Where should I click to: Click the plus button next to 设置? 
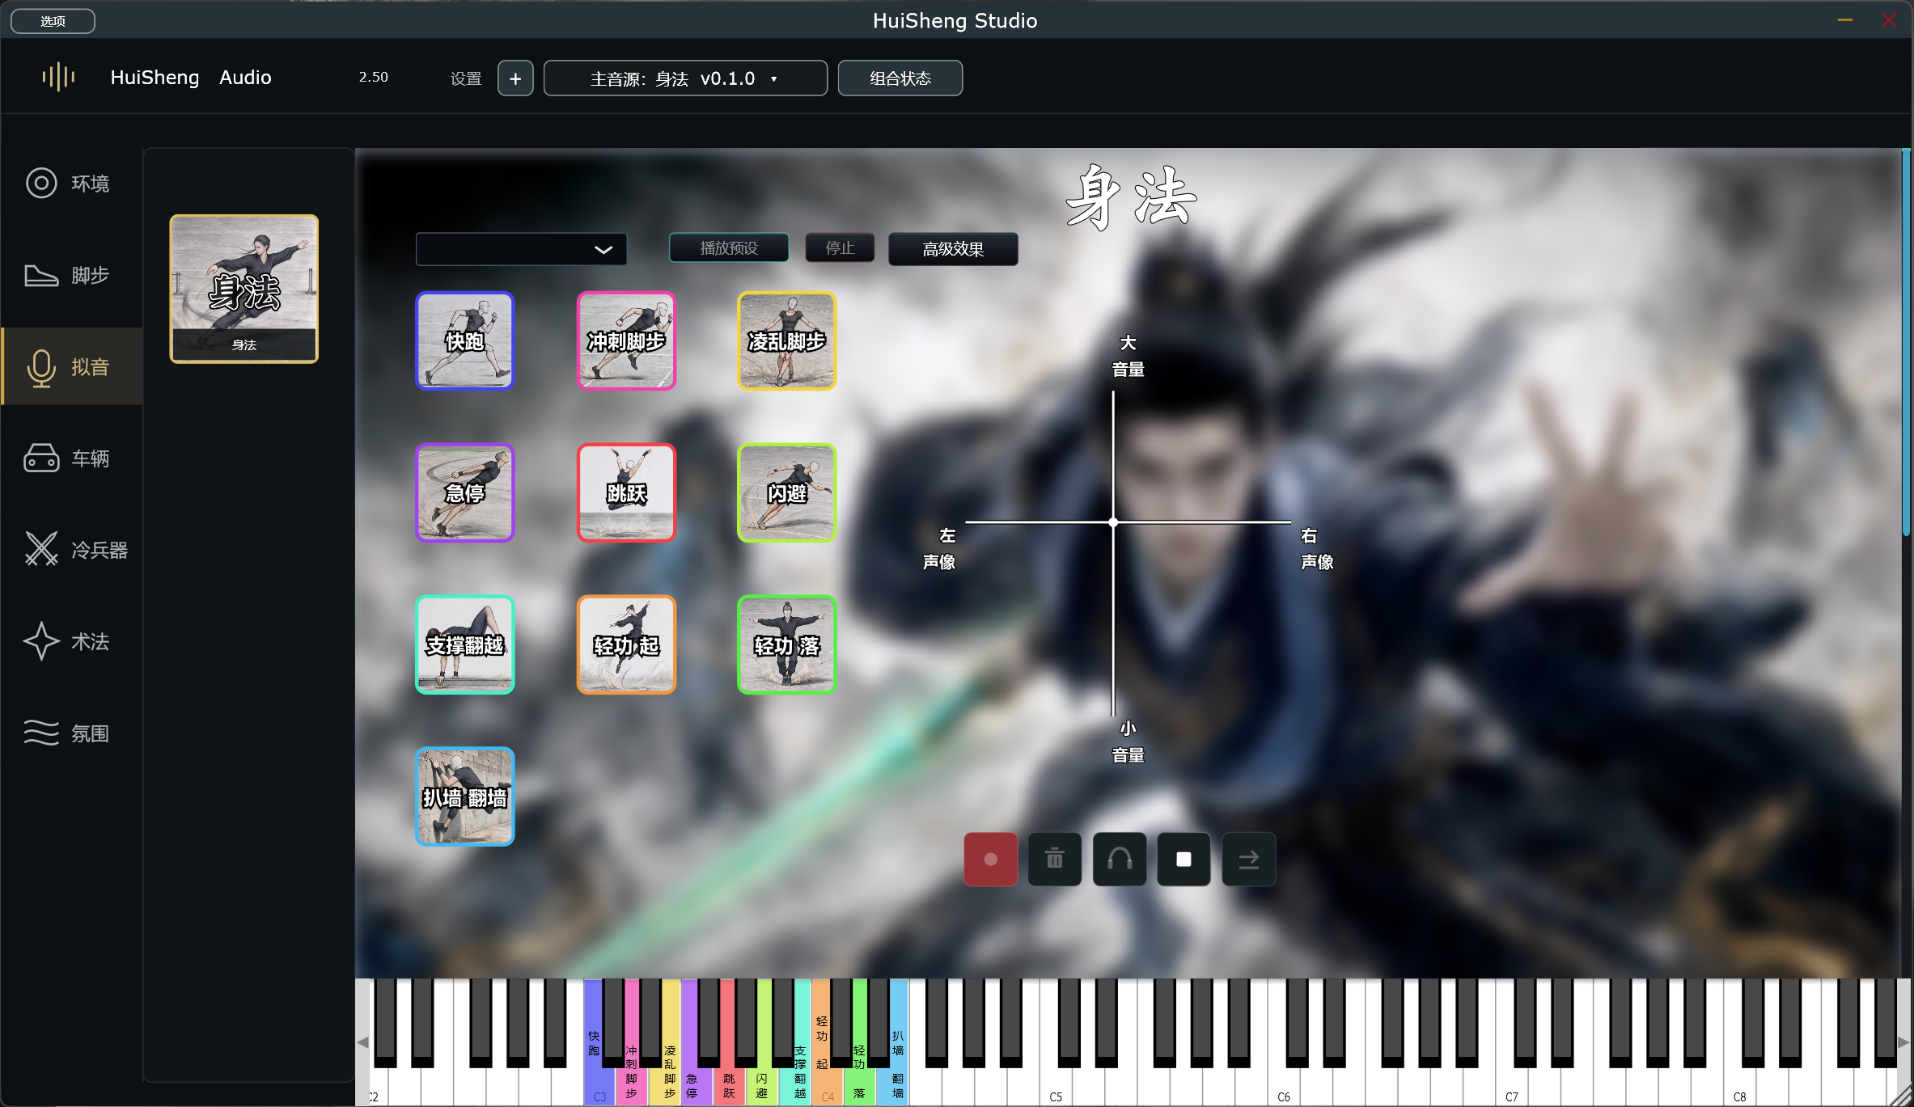[515, 78]
